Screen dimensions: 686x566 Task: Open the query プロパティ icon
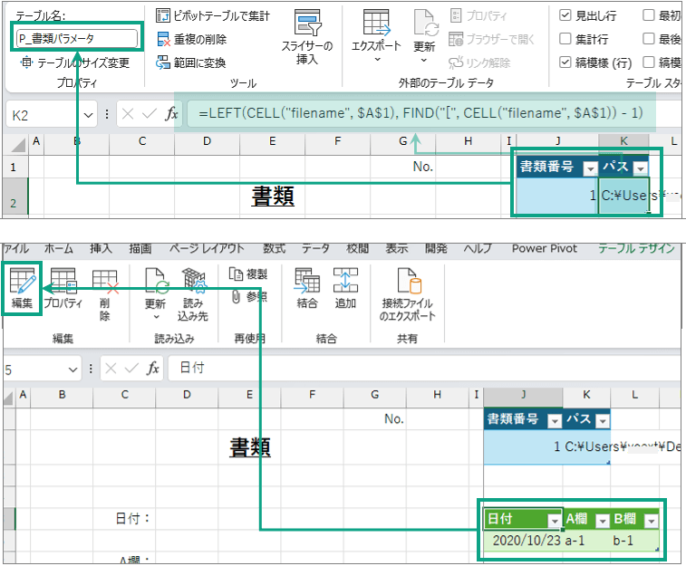click(63, 280)
